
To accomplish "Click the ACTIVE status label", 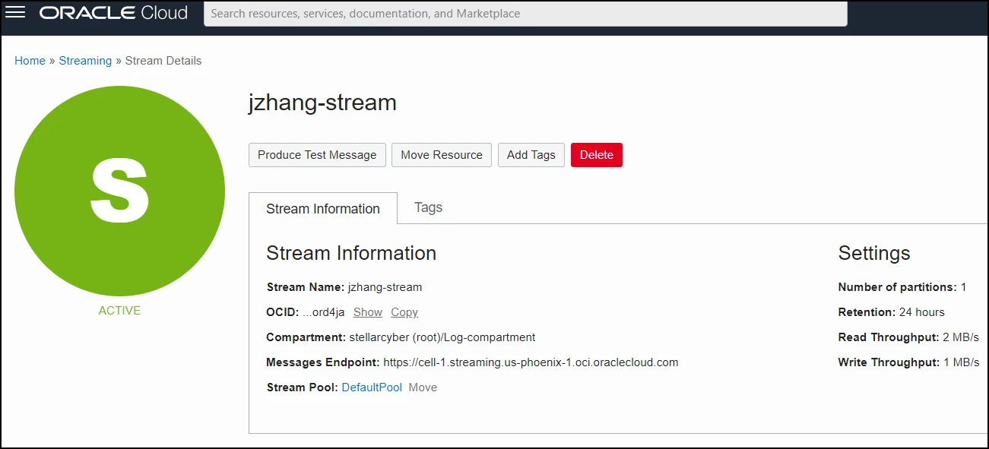I will coord(119,311).
